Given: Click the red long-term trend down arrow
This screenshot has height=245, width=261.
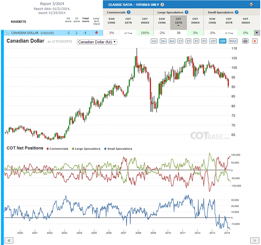Looking at the screenshot, I should (96, 33).
